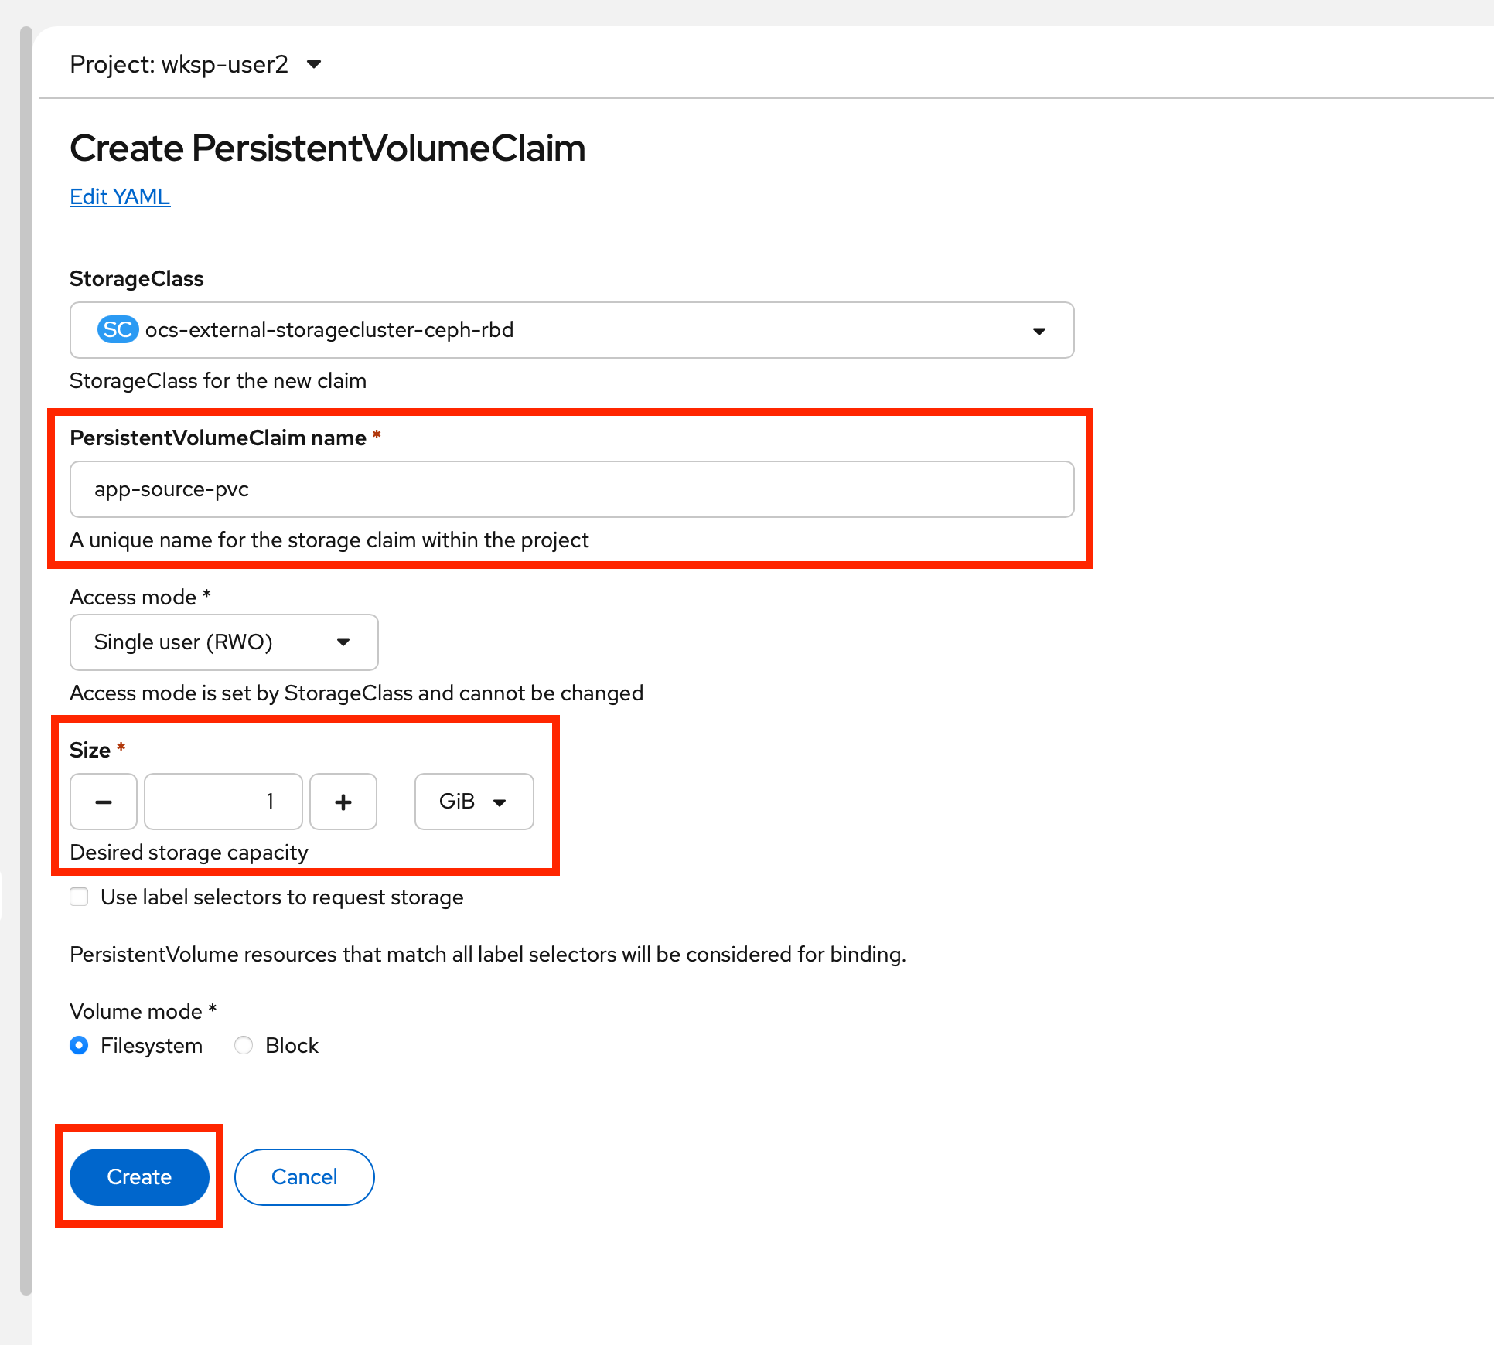The image size is (1494, 1345).
Task: Open the Edit YAML link
Action: point(120,196)
